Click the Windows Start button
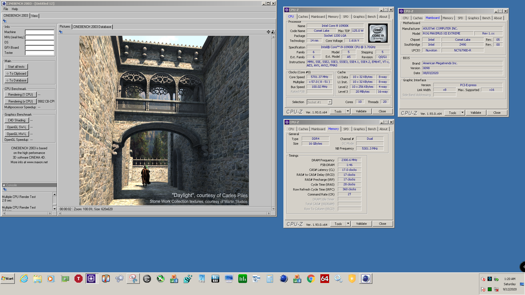 click(x=8, y=279)
